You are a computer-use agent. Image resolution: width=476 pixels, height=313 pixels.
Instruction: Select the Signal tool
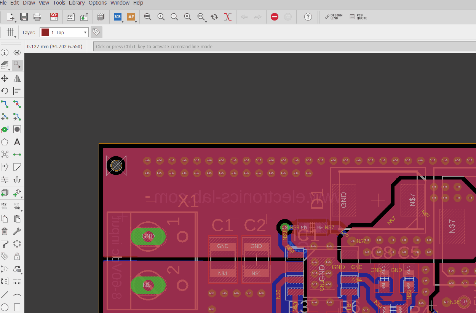click(17, 154)
